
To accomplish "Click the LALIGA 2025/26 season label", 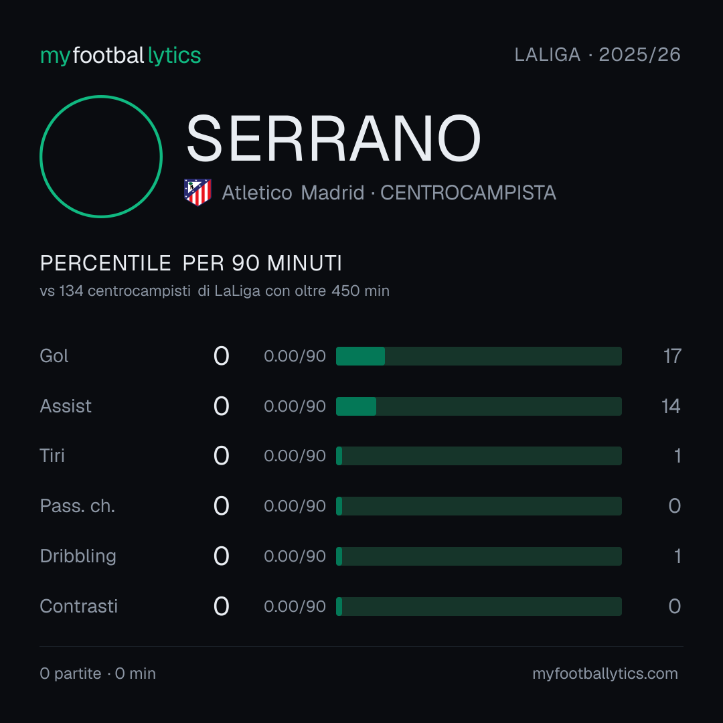I will [598, 55].
